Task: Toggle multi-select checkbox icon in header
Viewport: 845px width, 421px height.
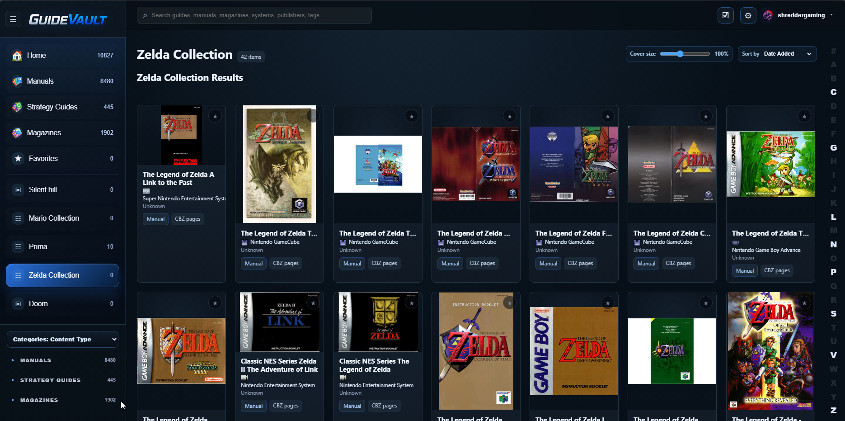Action: [x=725, y=15]
